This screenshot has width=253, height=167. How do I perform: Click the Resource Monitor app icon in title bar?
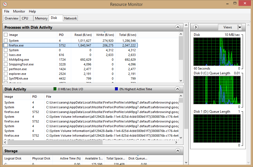tap(5, 4)
